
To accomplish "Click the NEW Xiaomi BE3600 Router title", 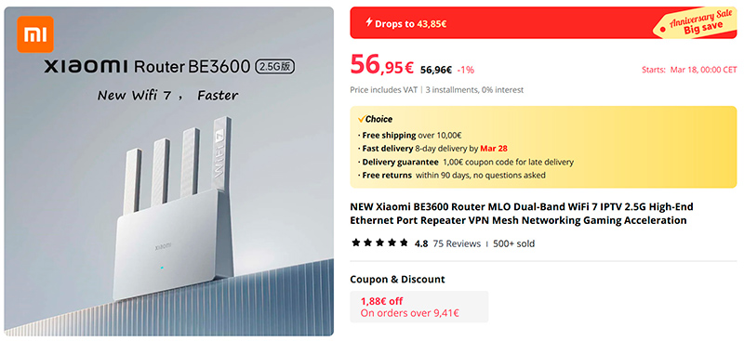I will [522, 214].
